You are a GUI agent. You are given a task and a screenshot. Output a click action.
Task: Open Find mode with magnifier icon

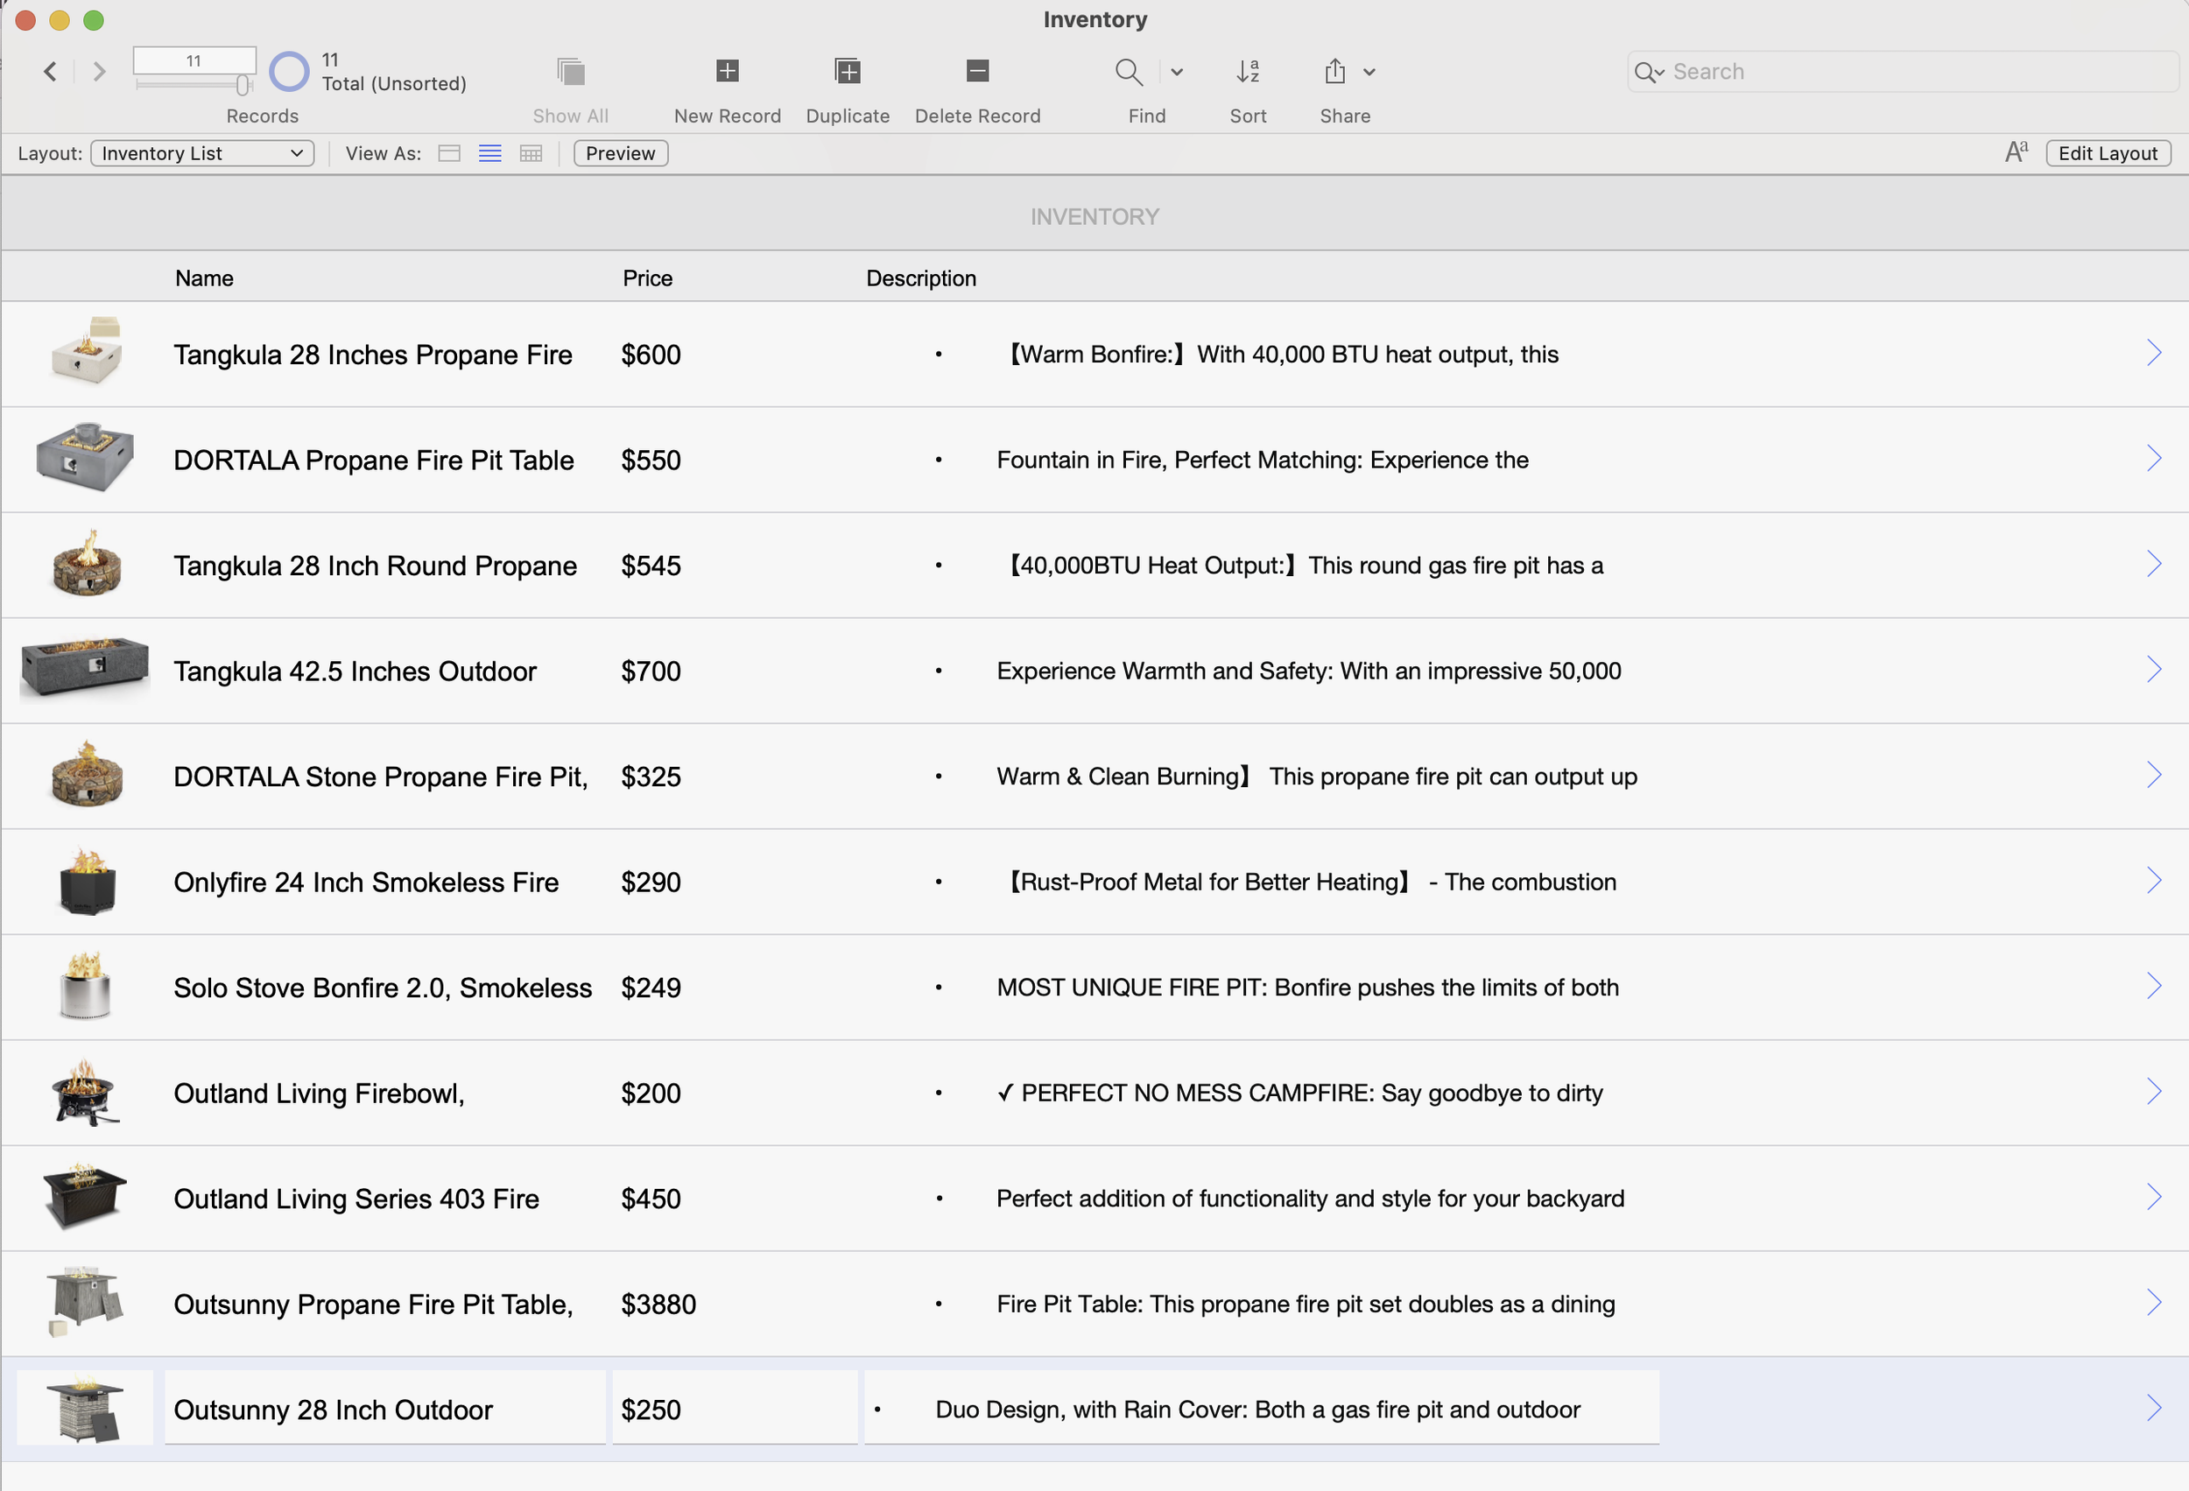click(1129, 72)
